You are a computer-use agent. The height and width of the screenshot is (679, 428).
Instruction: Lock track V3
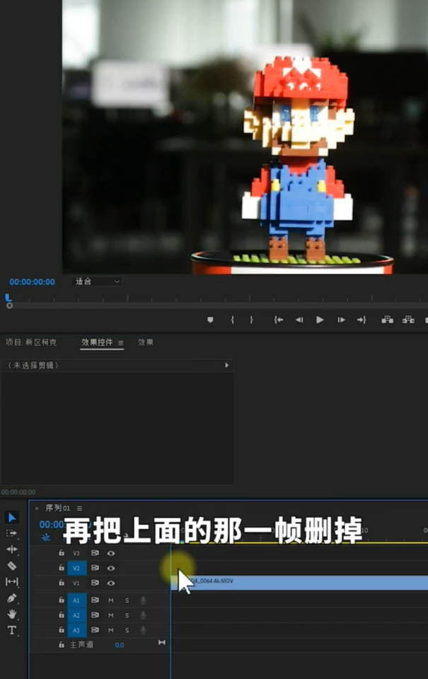[62, 553]
